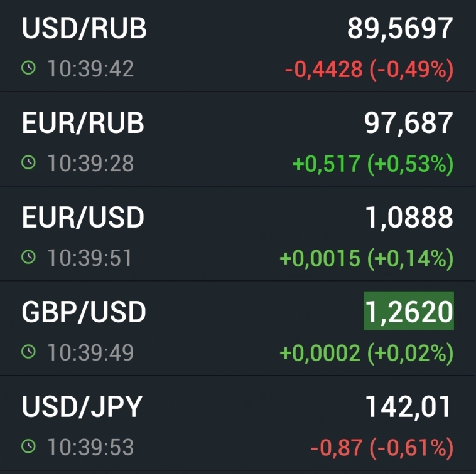The height and width of the screenshot is (474, 476).
Task: Tap the USD/JPY price 142,01
Action: (x=408, y=407)
